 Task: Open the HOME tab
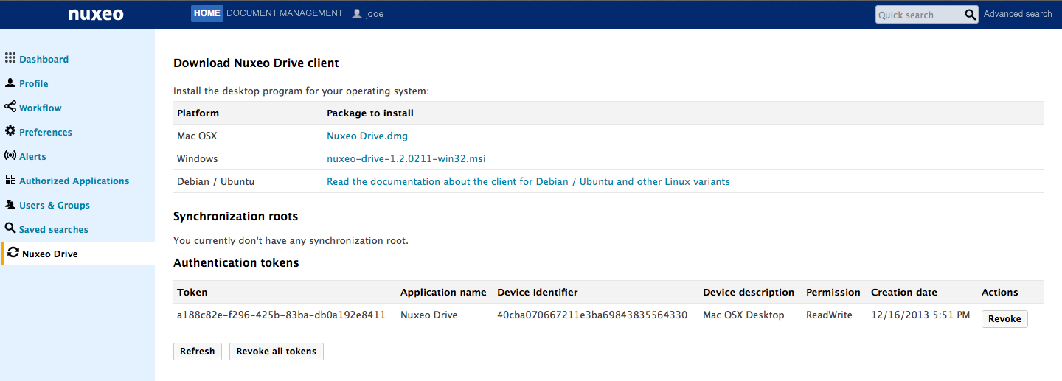click(207, 13)
